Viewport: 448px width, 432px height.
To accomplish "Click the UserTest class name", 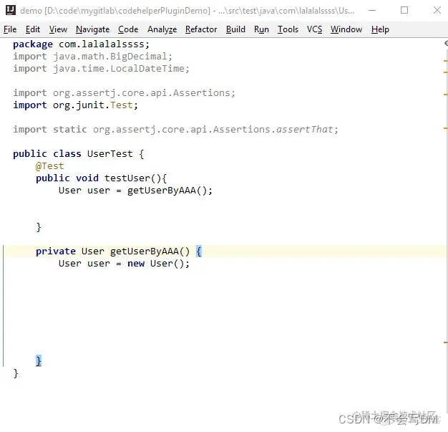I will (x=109, y=154).
